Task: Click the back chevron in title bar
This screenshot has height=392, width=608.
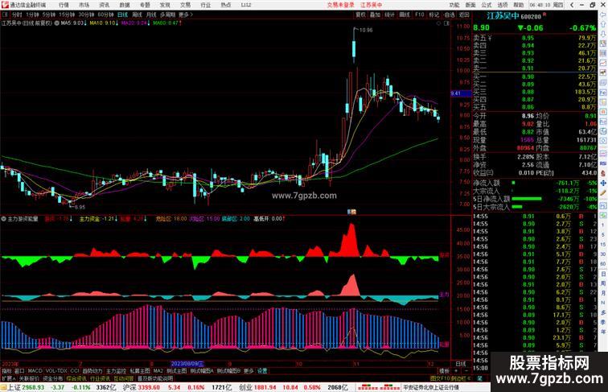Action: point(572,5)
